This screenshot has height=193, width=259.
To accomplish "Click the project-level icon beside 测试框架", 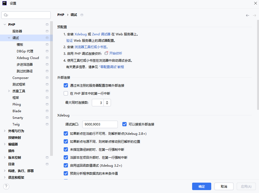I will tap(47, 84).
